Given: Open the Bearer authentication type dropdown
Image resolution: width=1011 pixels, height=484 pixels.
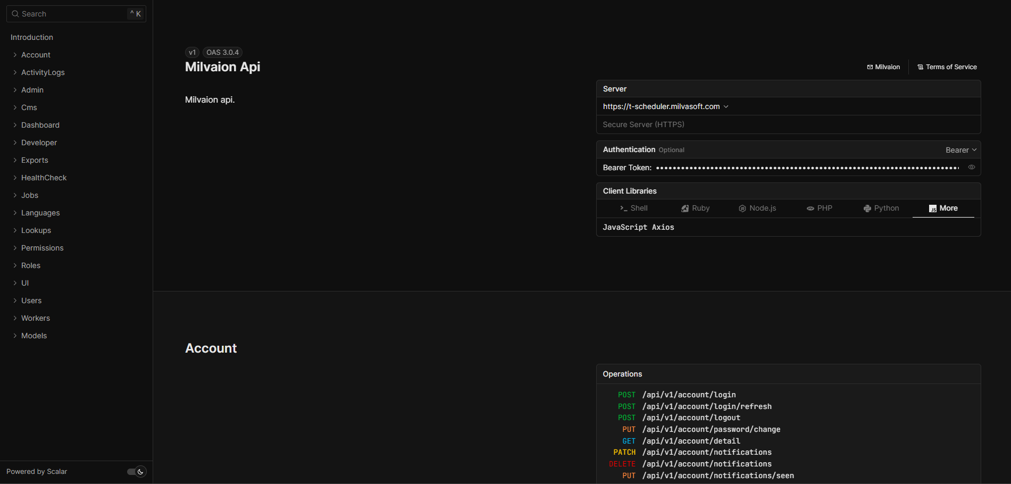Looking at the screenshot, I should (x=961, y=149).
